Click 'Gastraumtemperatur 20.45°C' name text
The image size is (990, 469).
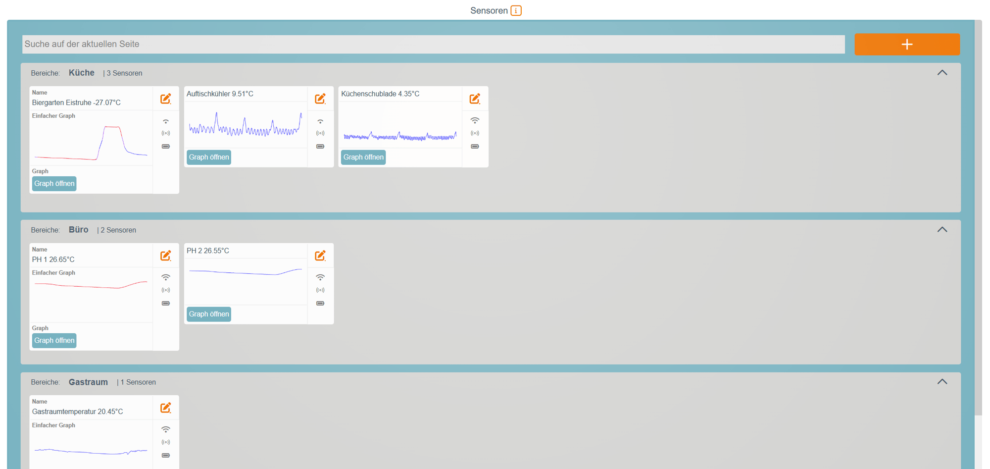[x=78, y=412]
